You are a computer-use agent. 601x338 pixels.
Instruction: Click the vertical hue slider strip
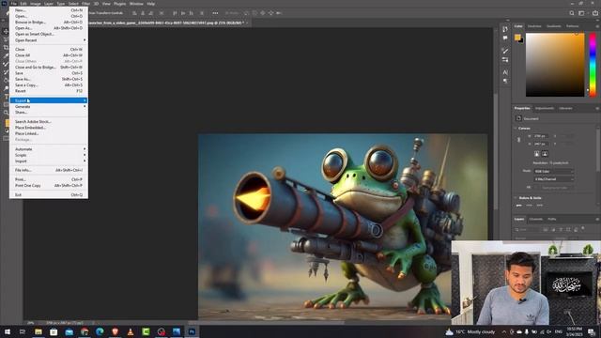(593, 65)
